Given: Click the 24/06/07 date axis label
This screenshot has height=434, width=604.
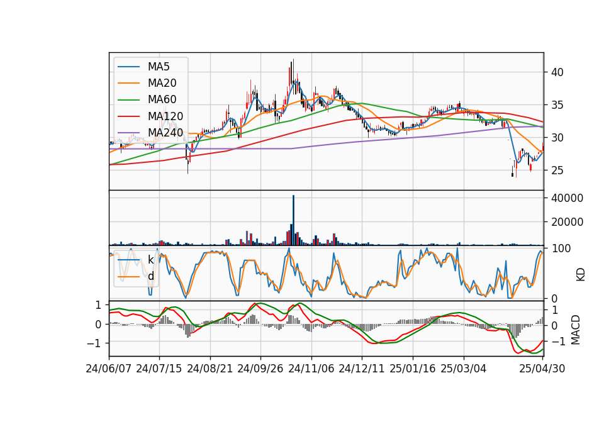Looking at the screenshot, I should click(109, 369).
